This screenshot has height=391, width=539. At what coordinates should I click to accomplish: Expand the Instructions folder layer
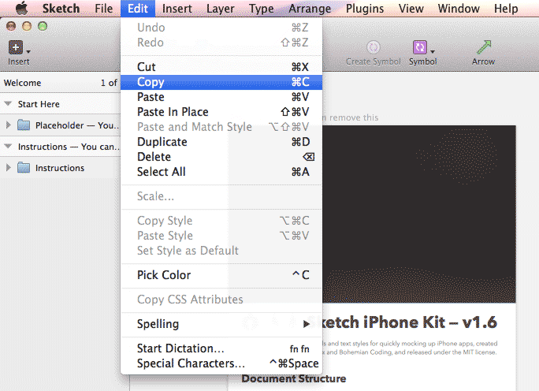pos(8,168)
